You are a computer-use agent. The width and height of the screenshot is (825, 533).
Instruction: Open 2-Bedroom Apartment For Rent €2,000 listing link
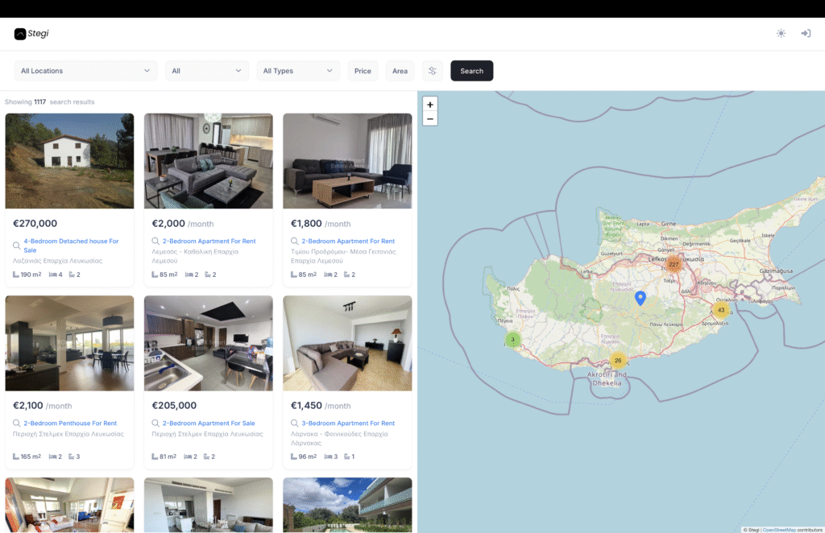(x=209, y=242)
